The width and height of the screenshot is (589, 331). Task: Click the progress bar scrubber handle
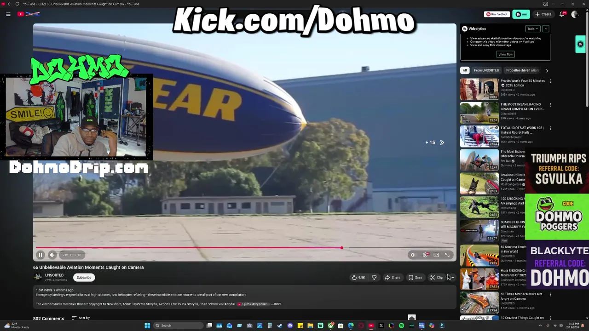pos(341,248)
